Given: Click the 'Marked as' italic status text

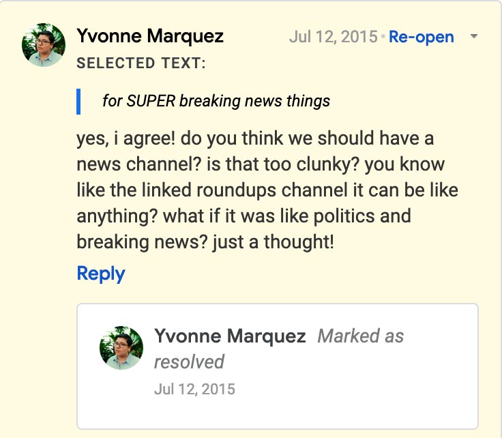Looking at the screenshot, I should (361, 336).
